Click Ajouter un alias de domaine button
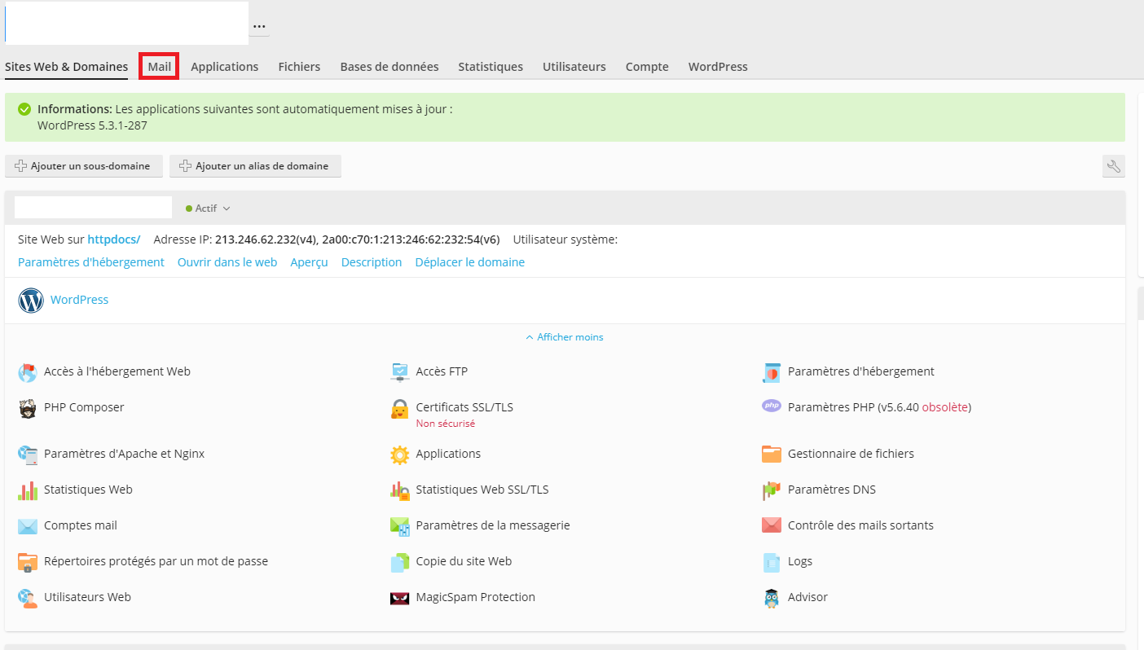The image size is (1144, 650). 255,166
